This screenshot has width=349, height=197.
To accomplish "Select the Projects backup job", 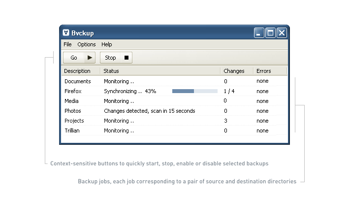I will pos(74,121).
